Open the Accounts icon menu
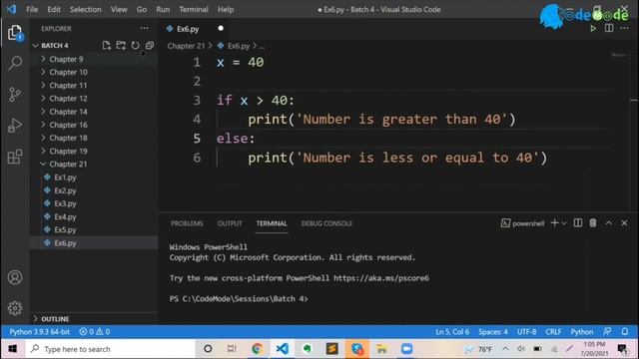The image size is (639, 359). [x=15, y=277]
